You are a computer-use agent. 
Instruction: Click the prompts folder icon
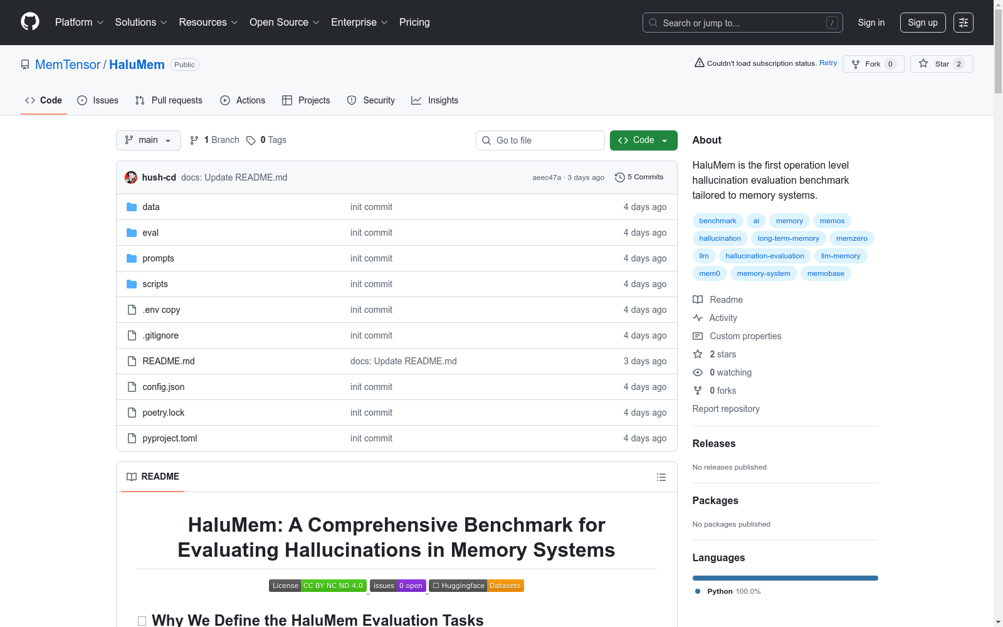[x=132, y=258]
